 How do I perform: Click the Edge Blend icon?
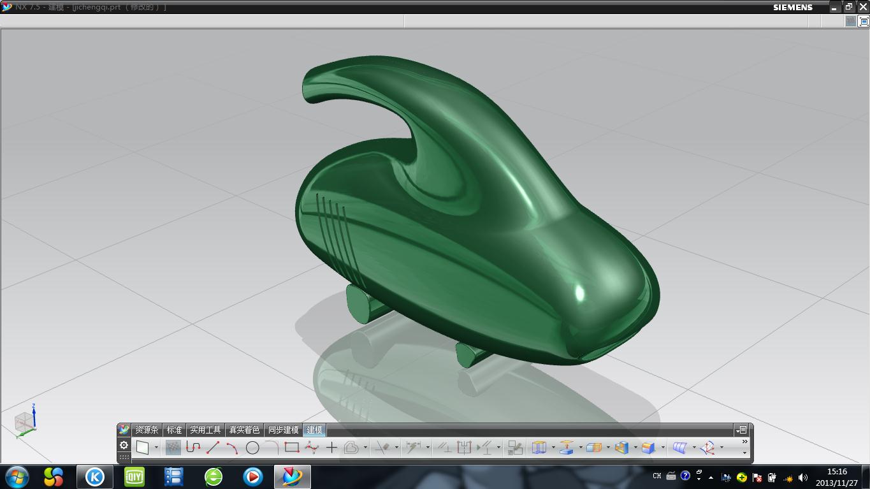pos(649,448)
